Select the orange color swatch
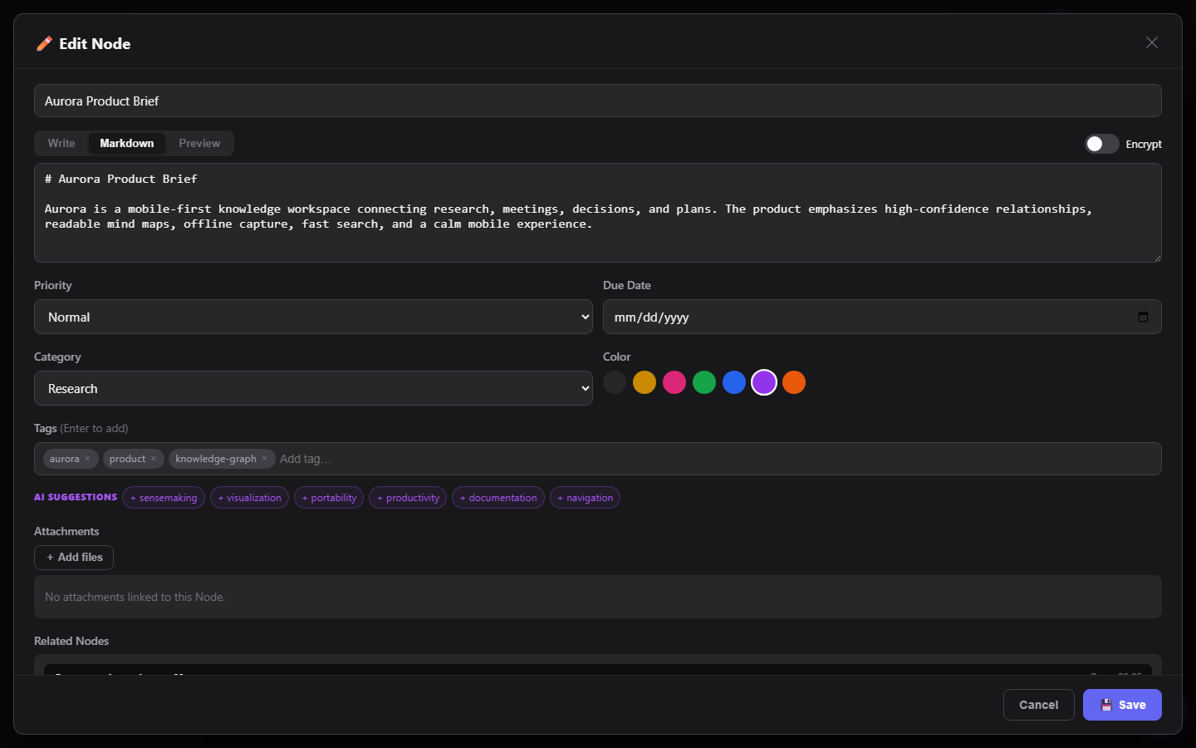The image size is (1196, 748). [794, 382]
